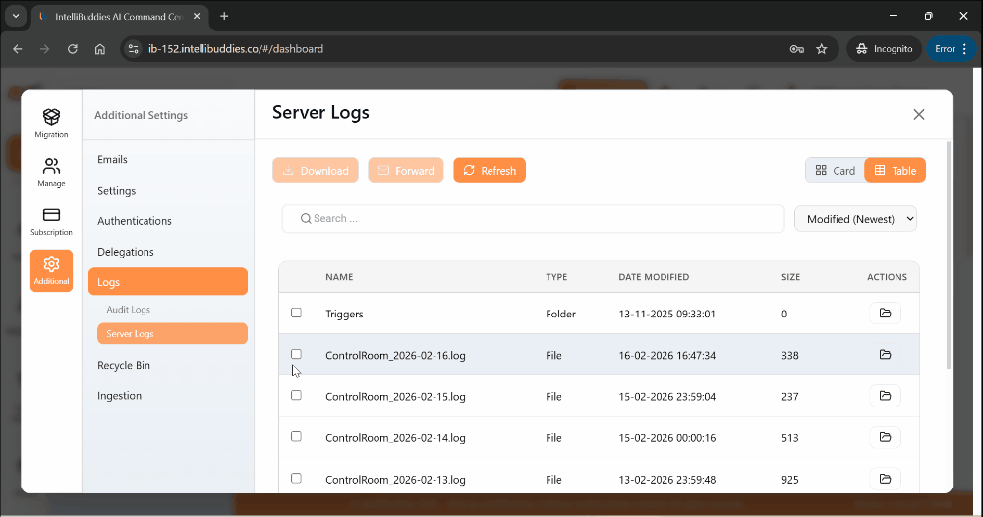This screenshot has width=983, height=517.
Task: Switch to Card view
Action: click(x=835, y=170)
